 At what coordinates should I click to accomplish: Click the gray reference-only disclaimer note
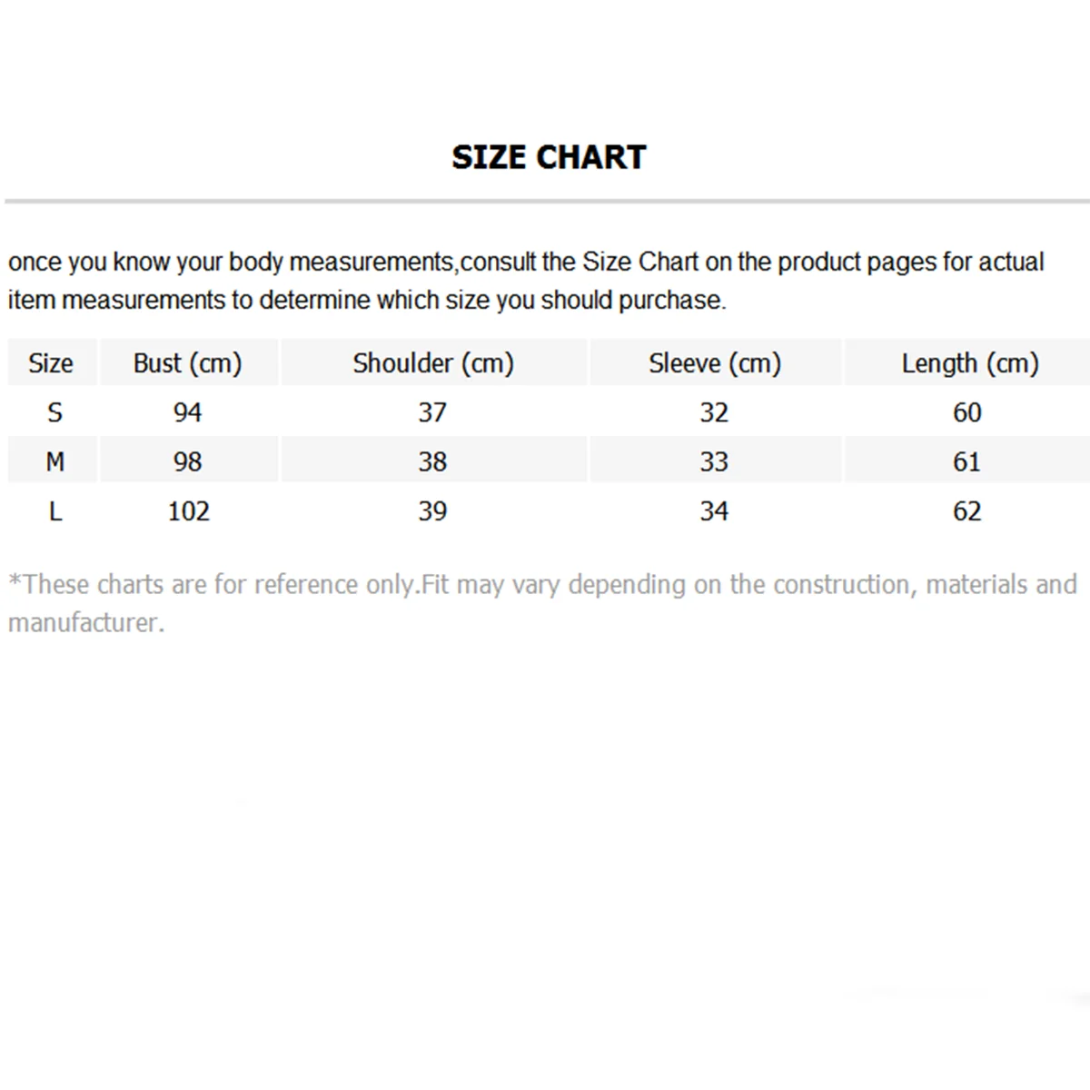pyautogui.click(x=542, y=602)
